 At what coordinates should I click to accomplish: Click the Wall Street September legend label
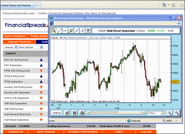(x=75, y=38)
